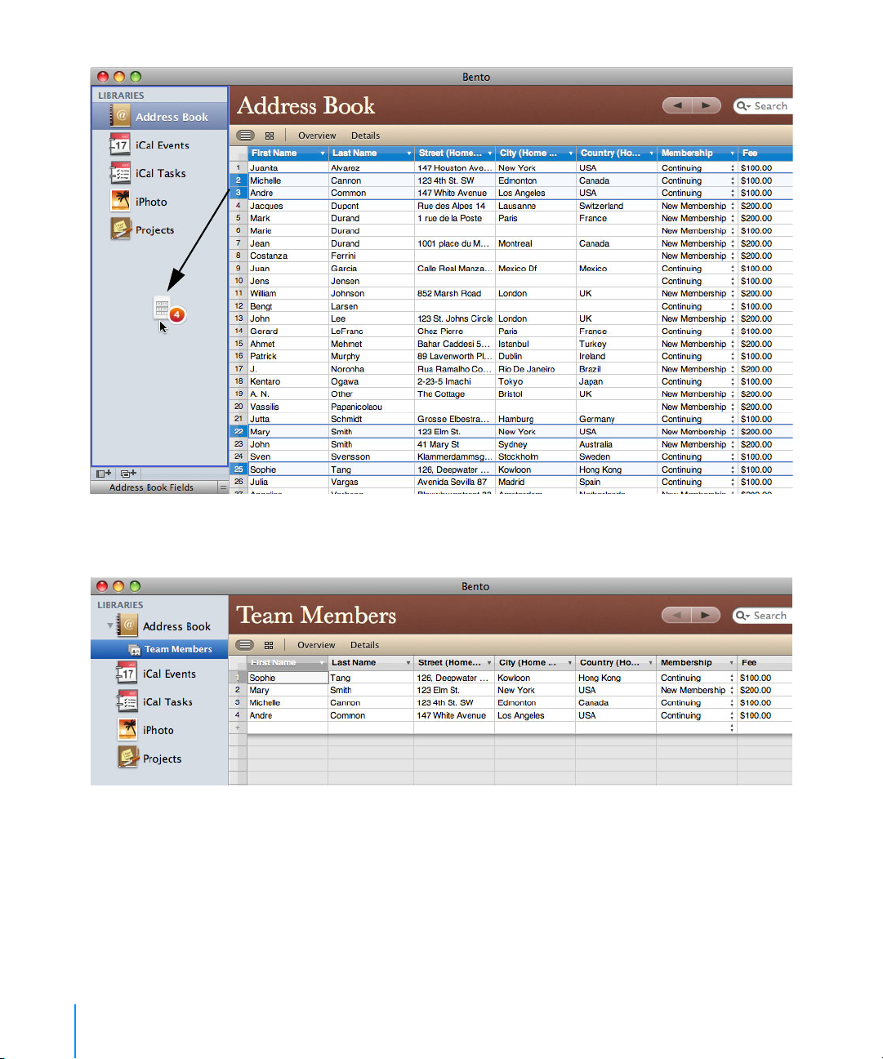Open Country column menu in Address Book table
This screenshot has height=1059, width=883.
click(651, 154)
